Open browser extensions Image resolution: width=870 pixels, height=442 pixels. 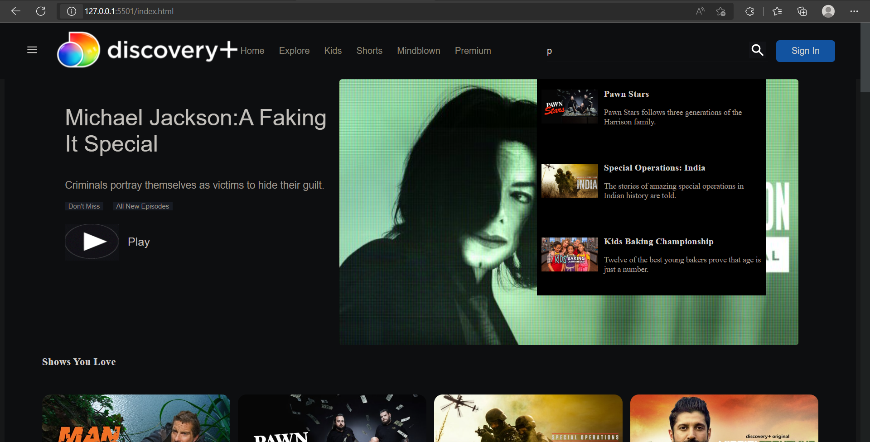[x=749, y=11]
